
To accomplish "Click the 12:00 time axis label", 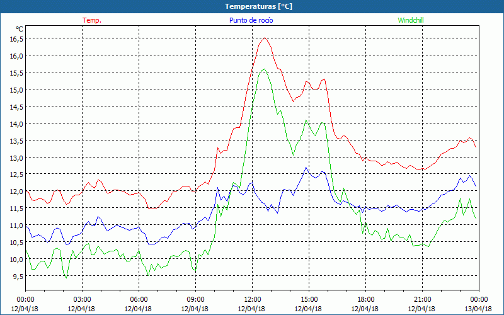I will click(x=252, y=299).
